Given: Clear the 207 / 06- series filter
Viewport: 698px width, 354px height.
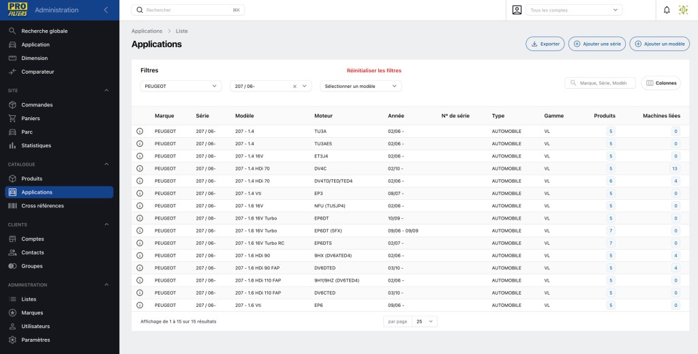Looking at the screenshot, I should coord(294,87).
